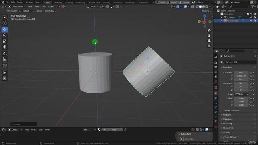The height and width of the screenshot is (145, 258).
Task: Select the Annotate tool
Action: point(4,54)
